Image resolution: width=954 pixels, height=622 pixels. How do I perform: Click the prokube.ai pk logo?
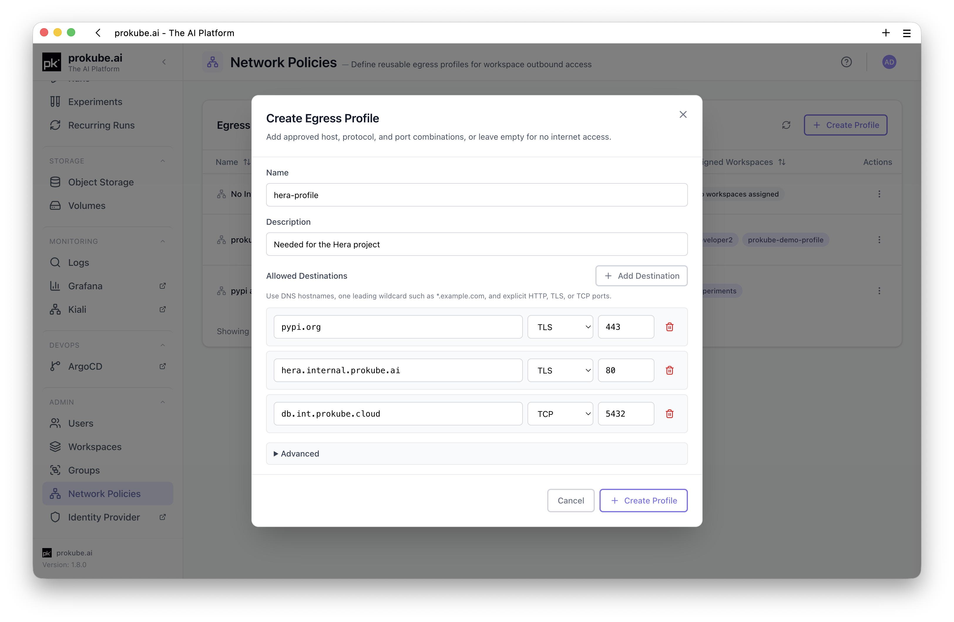coord(52,62)
